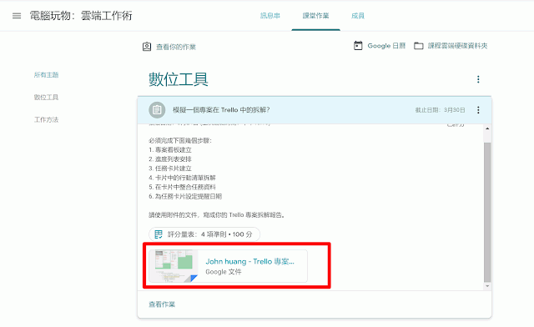Click step text 5. 在卡片中整合任務資料
534x327 pixels.
(182, 187)
